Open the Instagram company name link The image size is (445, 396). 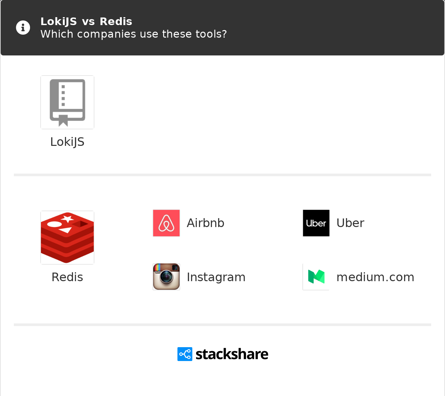point(216,277)
